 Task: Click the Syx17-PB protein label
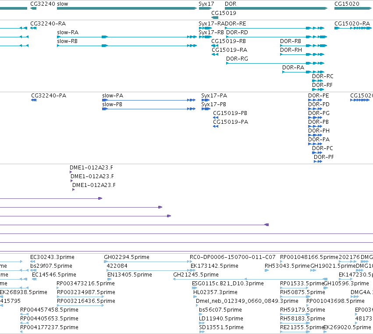coord(213,104)
